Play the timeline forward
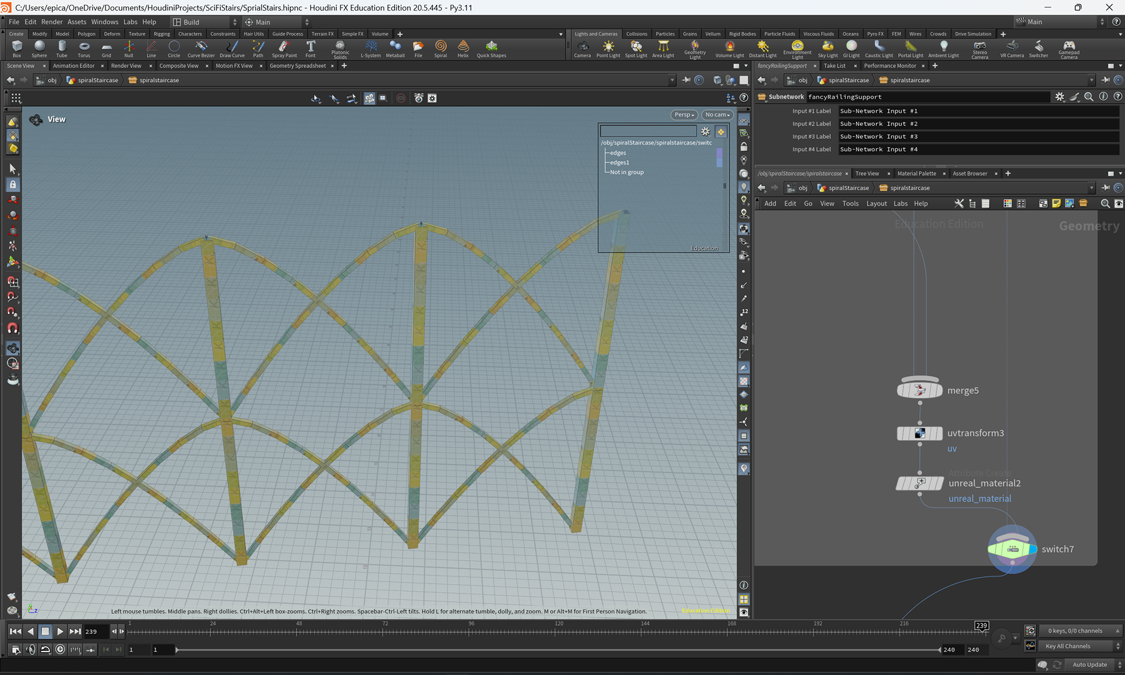Screen dimensions: 1125x675 (60, 631)
